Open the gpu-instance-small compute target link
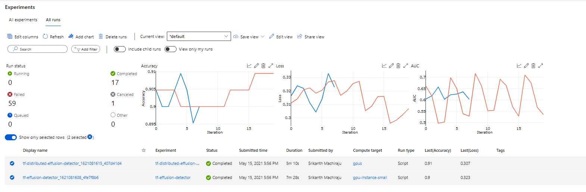This screenshot has height=192, width=586. click(370, 177)
